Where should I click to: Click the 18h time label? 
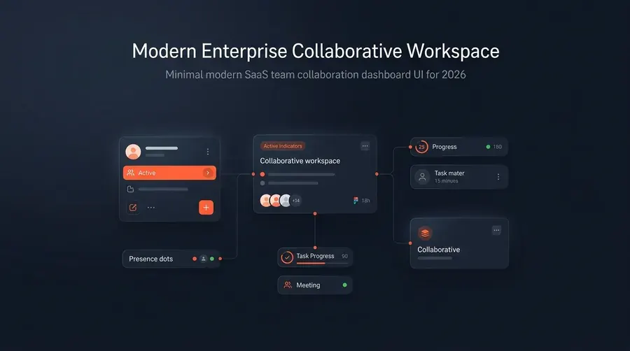click(x=365, y=201)
